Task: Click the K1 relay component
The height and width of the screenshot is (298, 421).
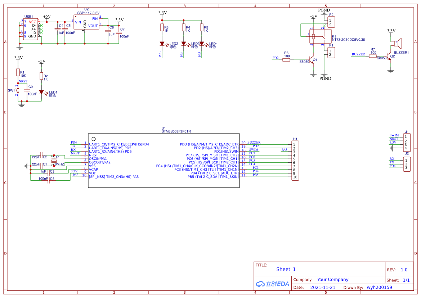Action: pyautogui.click(x=317, y=36)
